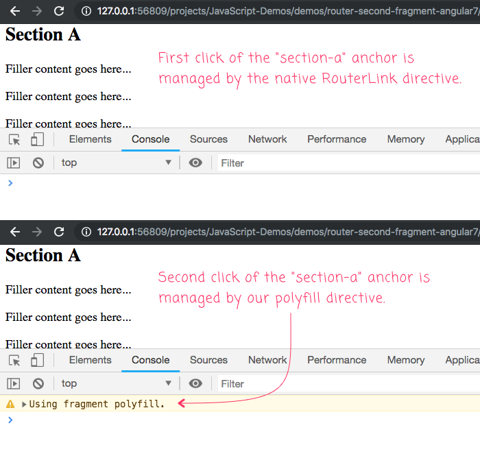The height and width of the screenshot is (456, 480).
Task: Open the Network tab in bottom DevTools
Action: tap(267, 360)
